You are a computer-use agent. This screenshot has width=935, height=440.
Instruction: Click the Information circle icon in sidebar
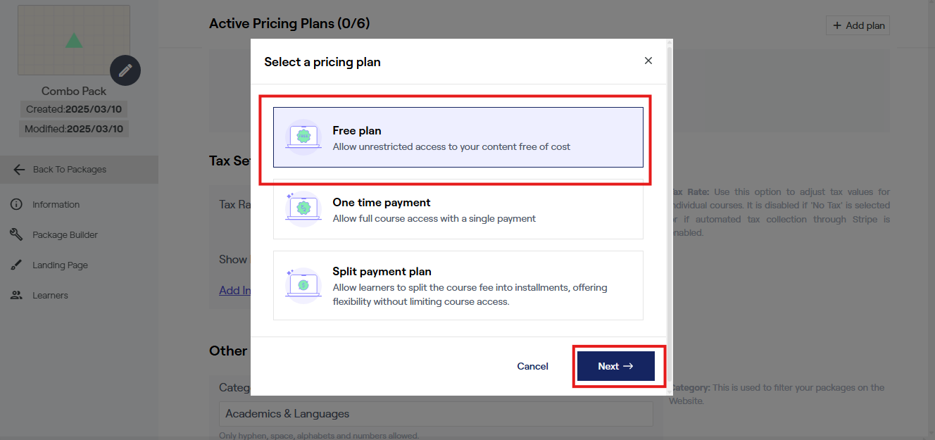coord(16,205)
